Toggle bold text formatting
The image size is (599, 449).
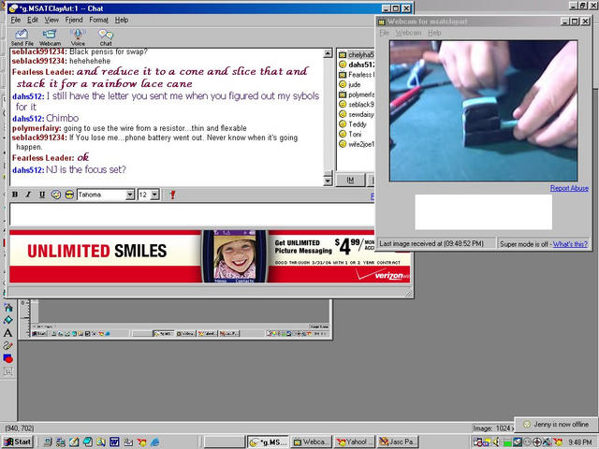(15, 195)
